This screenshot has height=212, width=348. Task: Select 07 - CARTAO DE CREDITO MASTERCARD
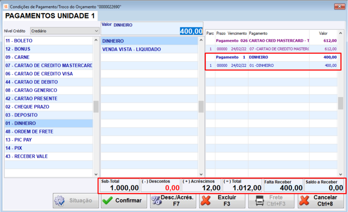[x=49, y=66]
